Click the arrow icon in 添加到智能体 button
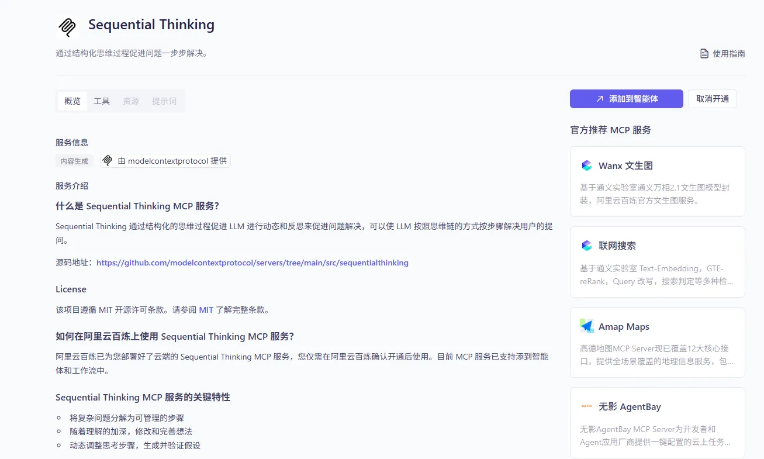Image resolution: width=764 pixels, height=459 pixels. pyautogui.click(x=600, y=99)
